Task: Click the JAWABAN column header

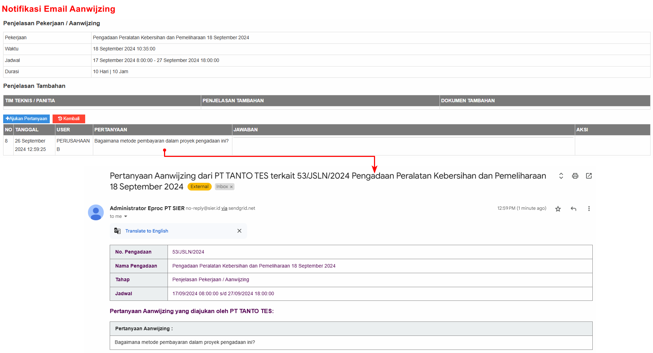Action: coord(245,130)
